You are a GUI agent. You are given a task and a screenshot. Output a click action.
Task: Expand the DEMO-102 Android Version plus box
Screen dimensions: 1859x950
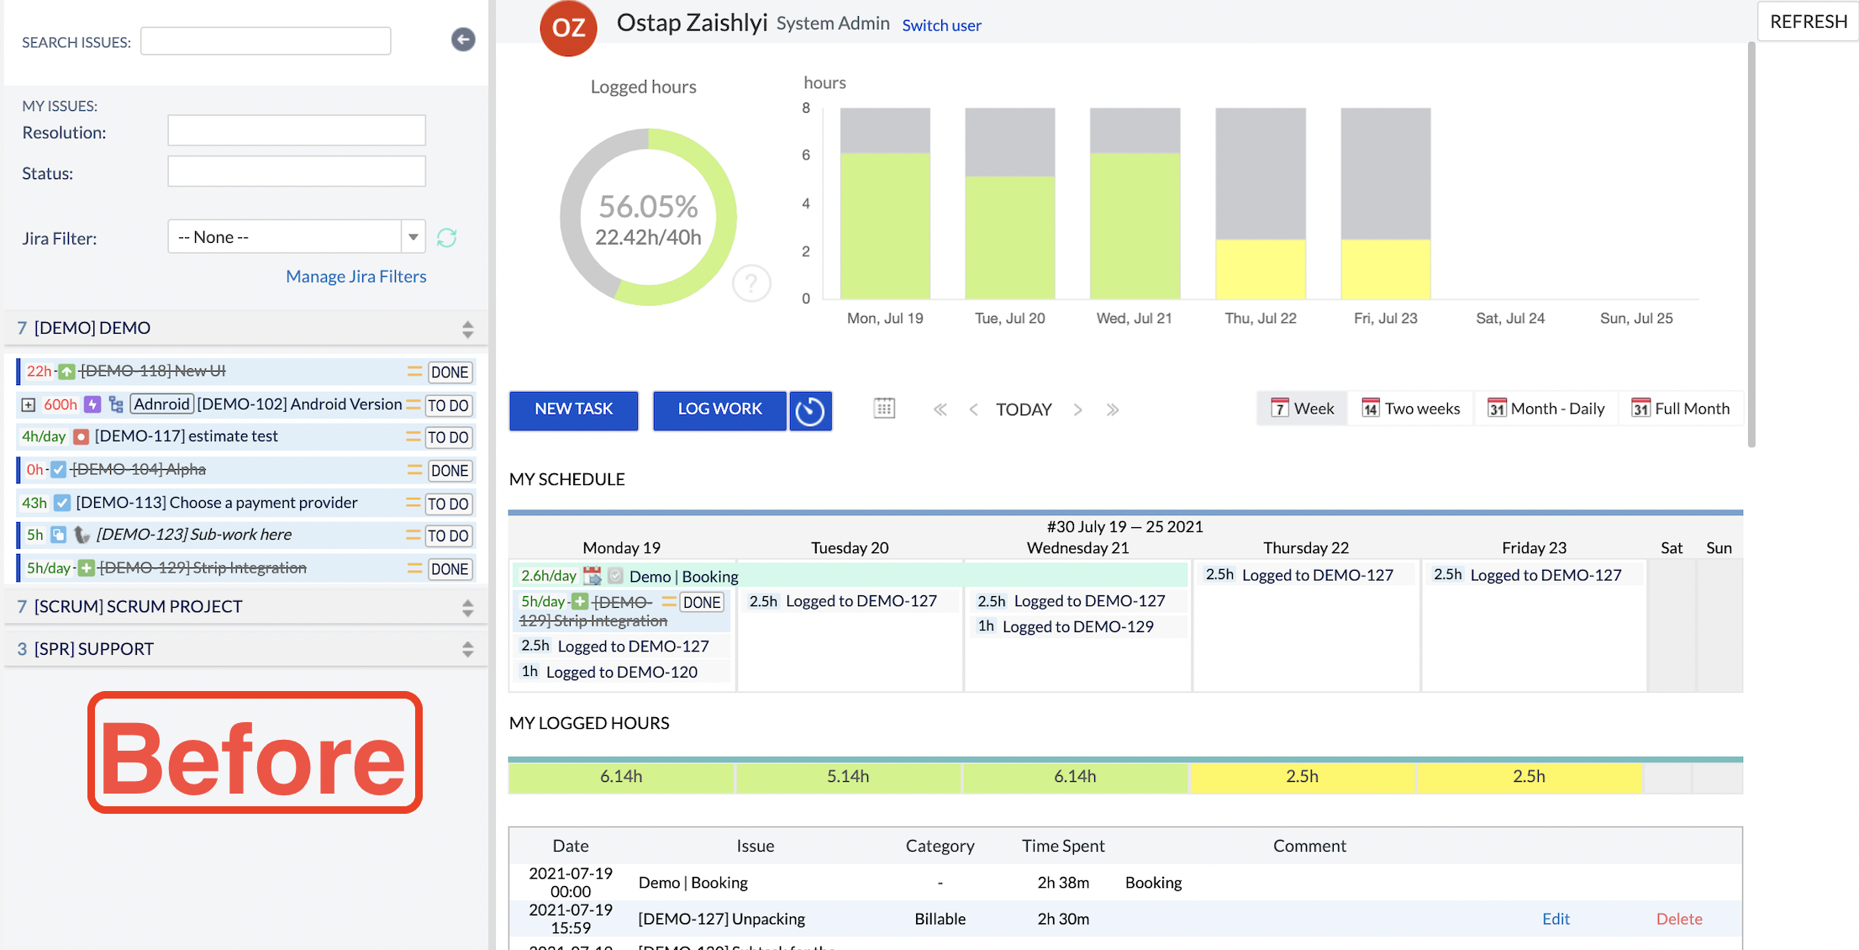(x=29, y=405)
